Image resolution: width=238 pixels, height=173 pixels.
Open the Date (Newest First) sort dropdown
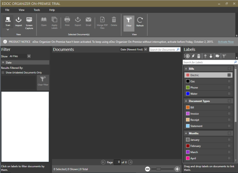145,49
